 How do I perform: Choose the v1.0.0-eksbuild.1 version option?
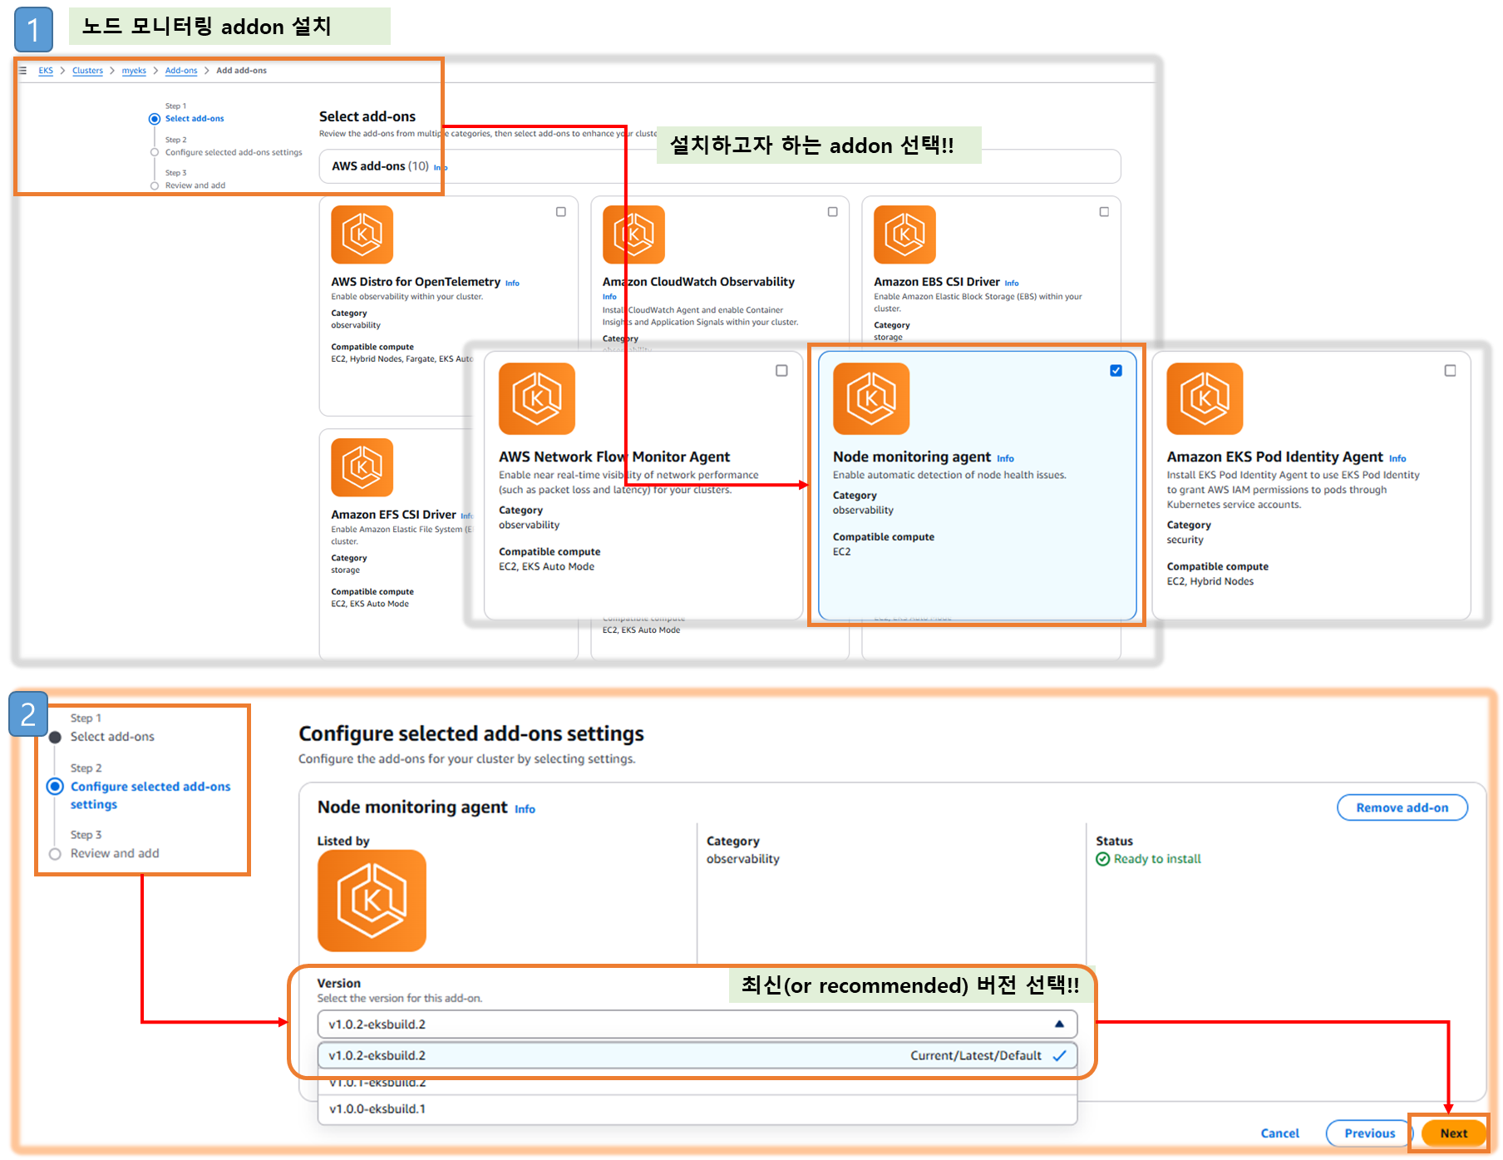697,1109
